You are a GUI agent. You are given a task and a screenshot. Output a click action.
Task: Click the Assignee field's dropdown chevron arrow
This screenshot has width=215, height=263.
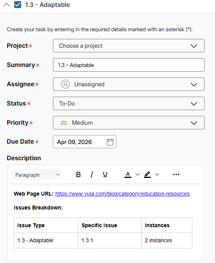tap(194, 84)
